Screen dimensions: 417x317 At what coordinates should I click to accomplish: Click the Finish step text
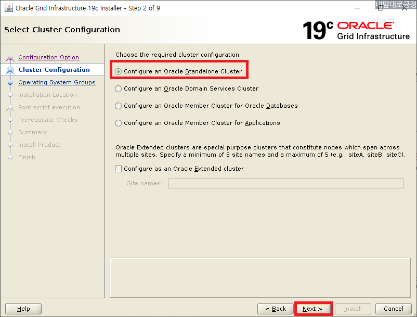[27, 157]
